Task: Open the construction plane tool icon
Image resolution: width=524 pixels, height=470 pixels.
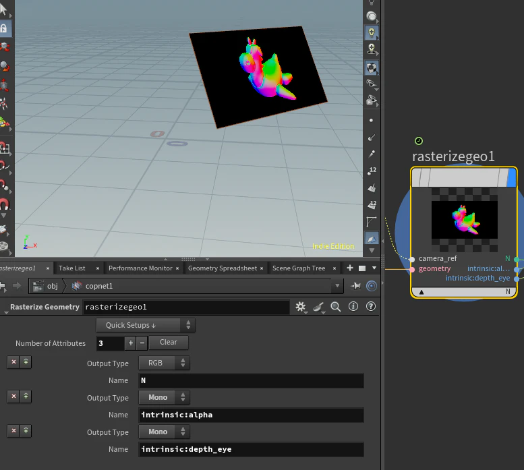Action: click(x=3, y=229)
